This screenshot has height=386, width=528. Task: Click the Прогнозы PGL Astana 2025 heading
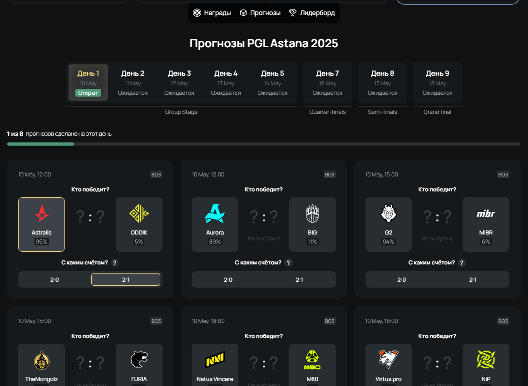pyautogui.click(x=264, y=43)
